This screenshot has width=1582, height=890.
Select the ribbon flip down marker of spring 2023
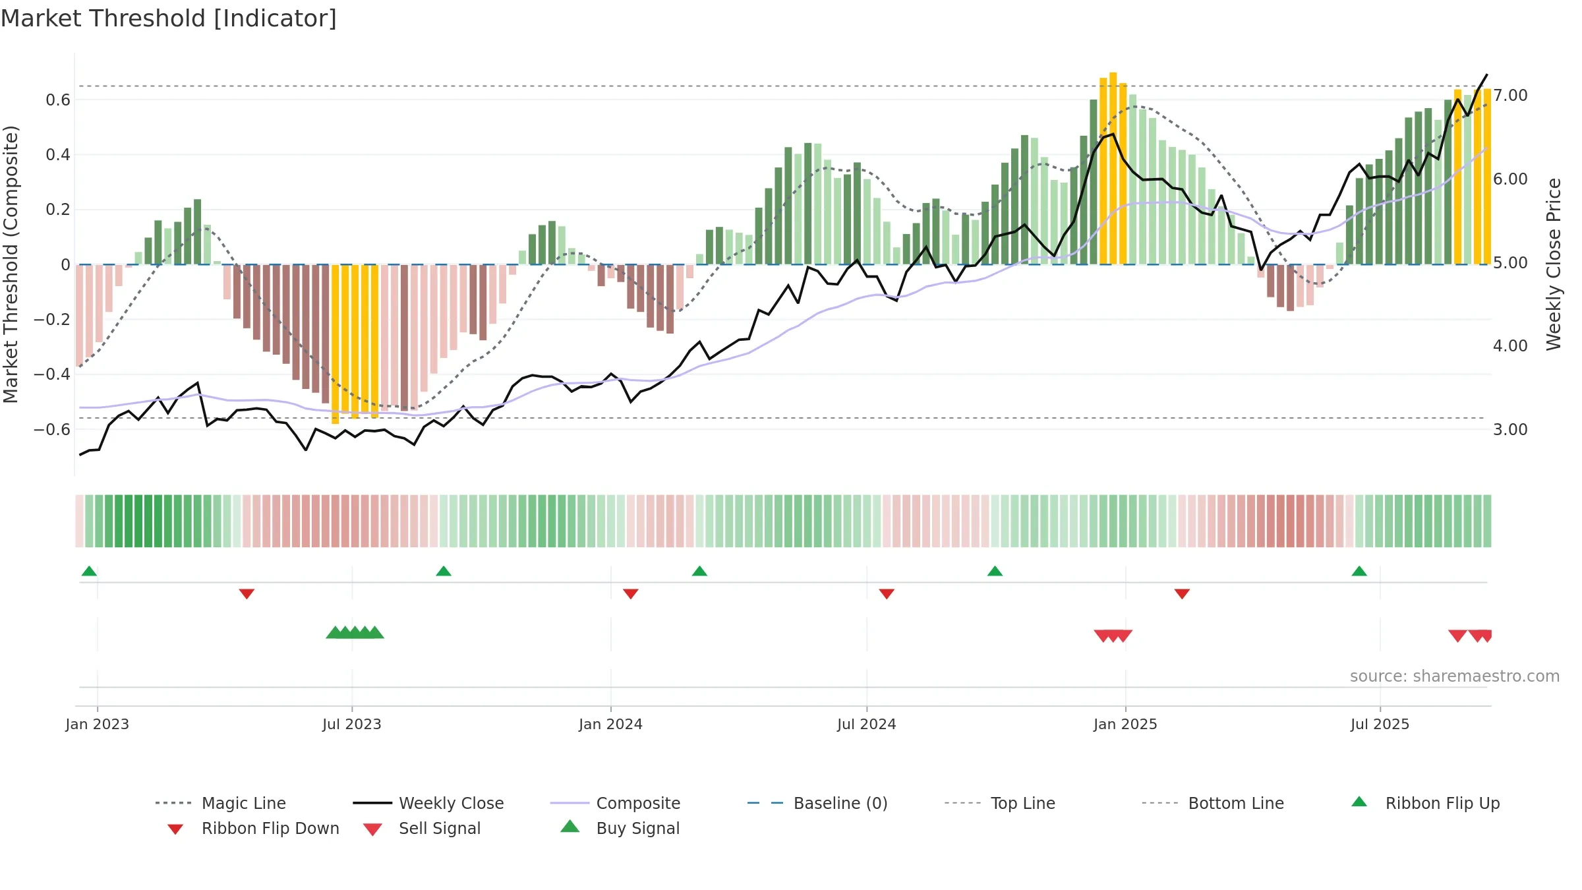(247, 594)
